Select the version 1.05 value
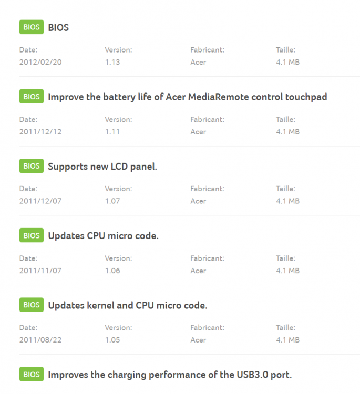This screenshot has height=394, width=360. (112, 340)
